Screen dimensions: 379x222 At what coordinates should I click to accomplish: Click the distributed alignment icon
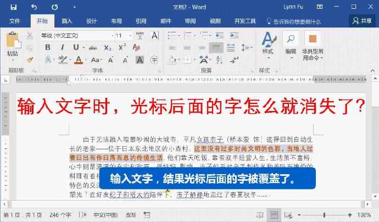tap(231, 48)
